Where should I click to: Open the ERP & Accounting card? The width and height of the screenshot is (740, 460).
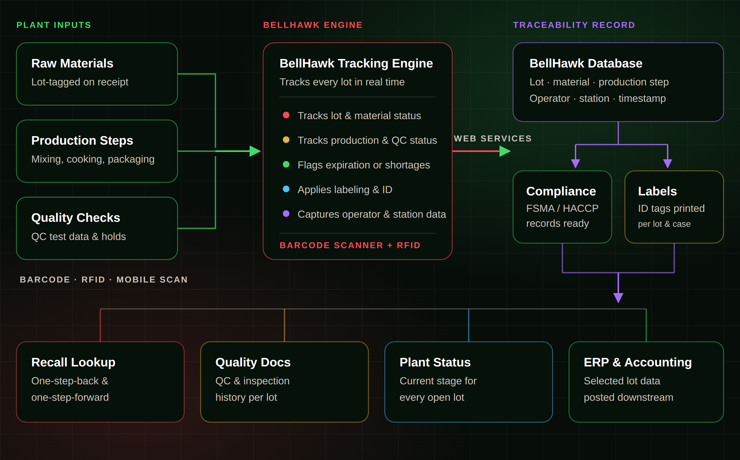pos(646,382)
